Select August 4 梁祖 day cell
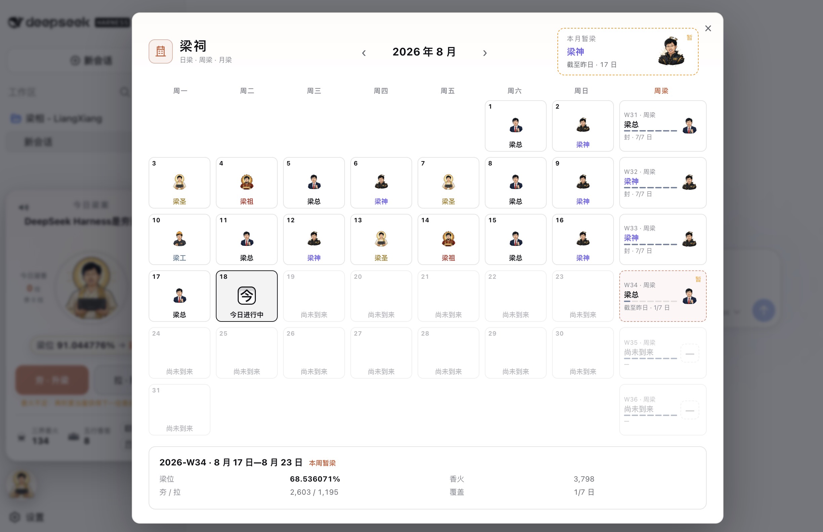 (246, 183)
